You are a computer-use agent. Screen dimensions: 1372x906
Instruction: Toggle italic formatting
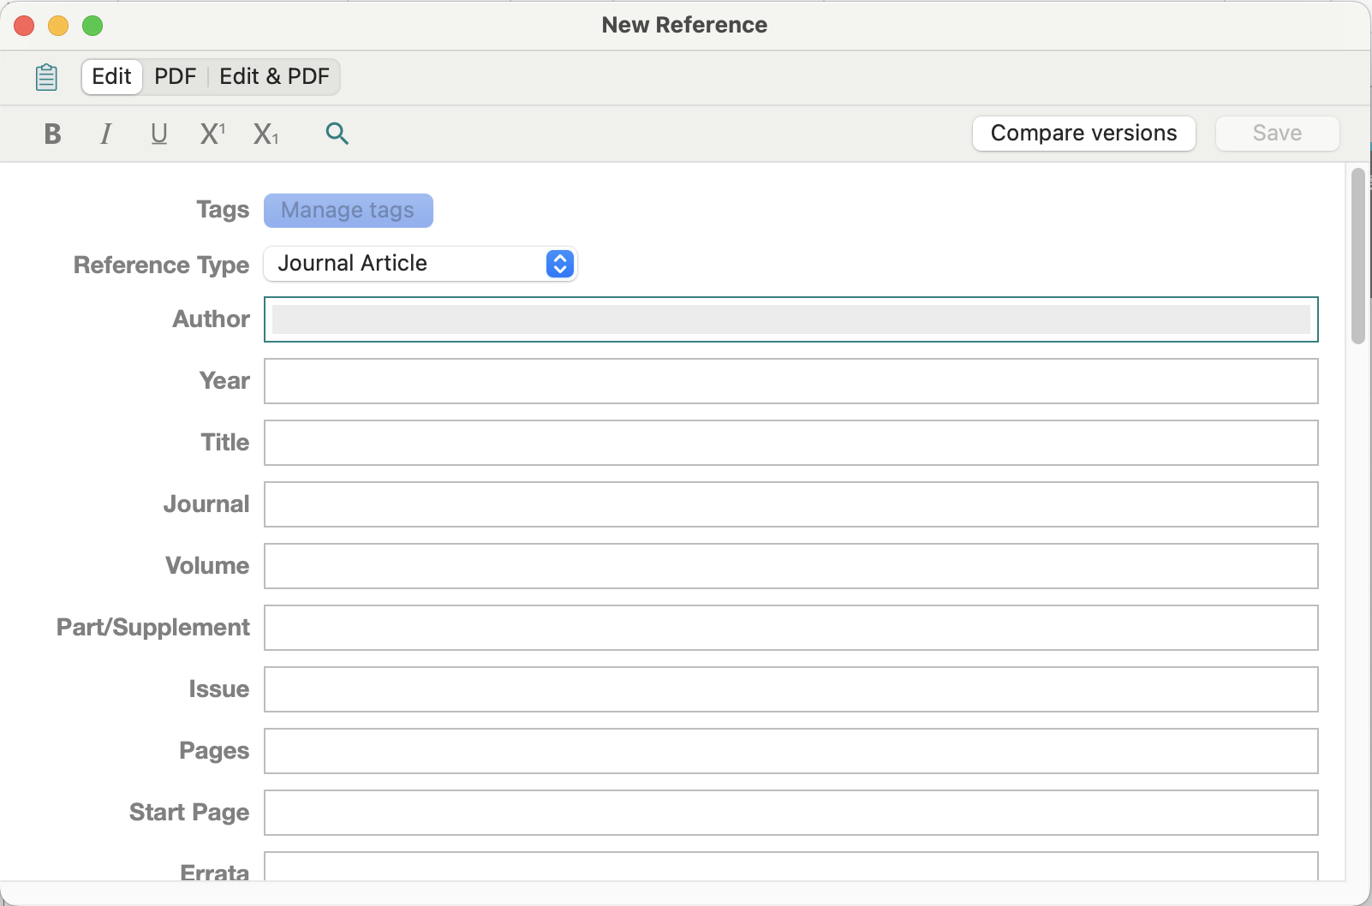coord(105,134)
